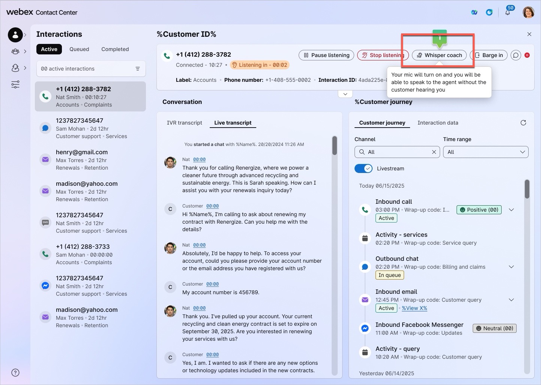Click the Neutral (00) sentiment badge
541x385 pixels.
494,328
